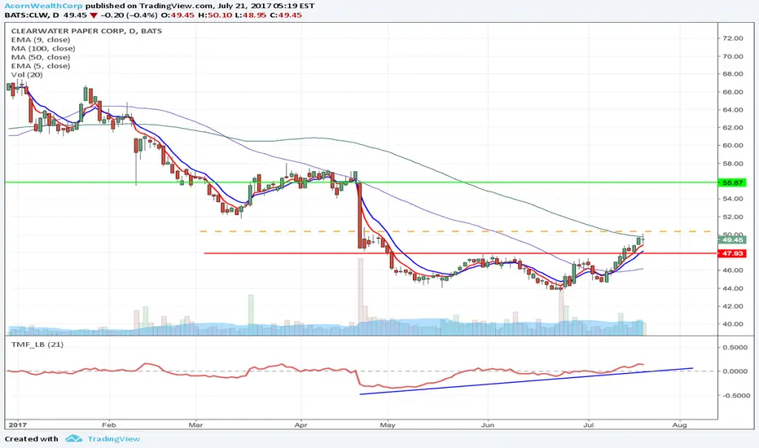This screenshot has height=448, width=759.
Task: Open the AcornWealthCorp publisher link
Action: point(43,6)
